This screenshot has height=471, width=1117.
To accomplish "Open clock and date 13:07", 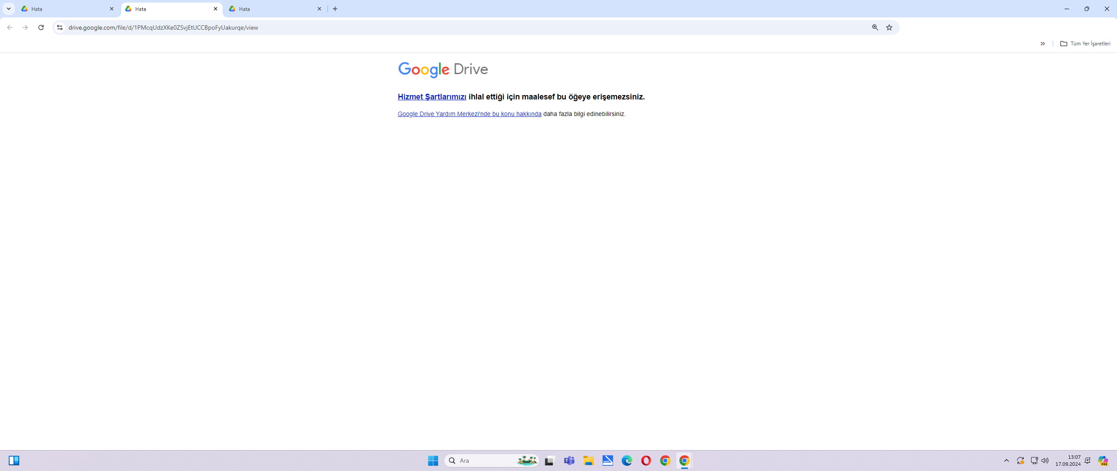I will tap(1068, 461).
